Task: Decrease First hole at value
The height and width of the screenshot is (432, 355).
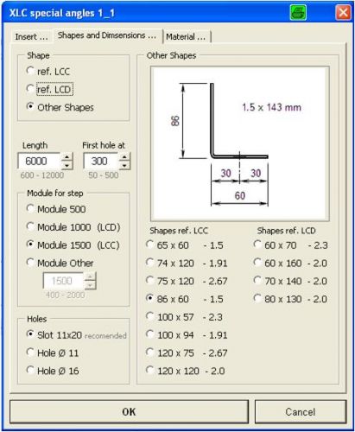Action: tap(124, 165)
